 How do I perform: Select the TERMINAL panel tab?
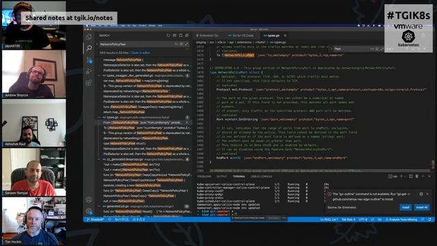coord(239,176)
